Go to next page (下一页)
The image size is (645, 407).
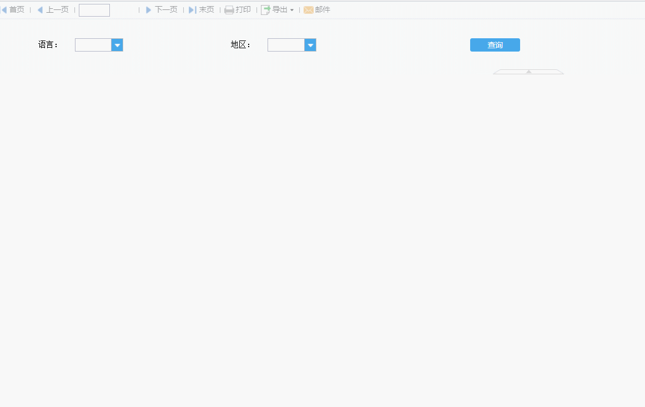click(162, 9)
